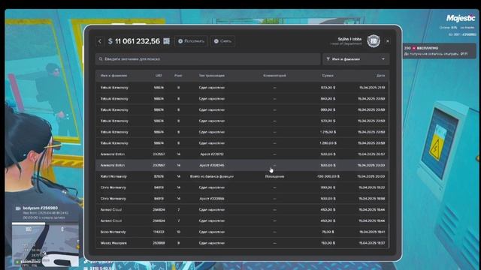Screen dimensions: 481x270
Task: Close the bank panel with X
Action: [388, 41]
